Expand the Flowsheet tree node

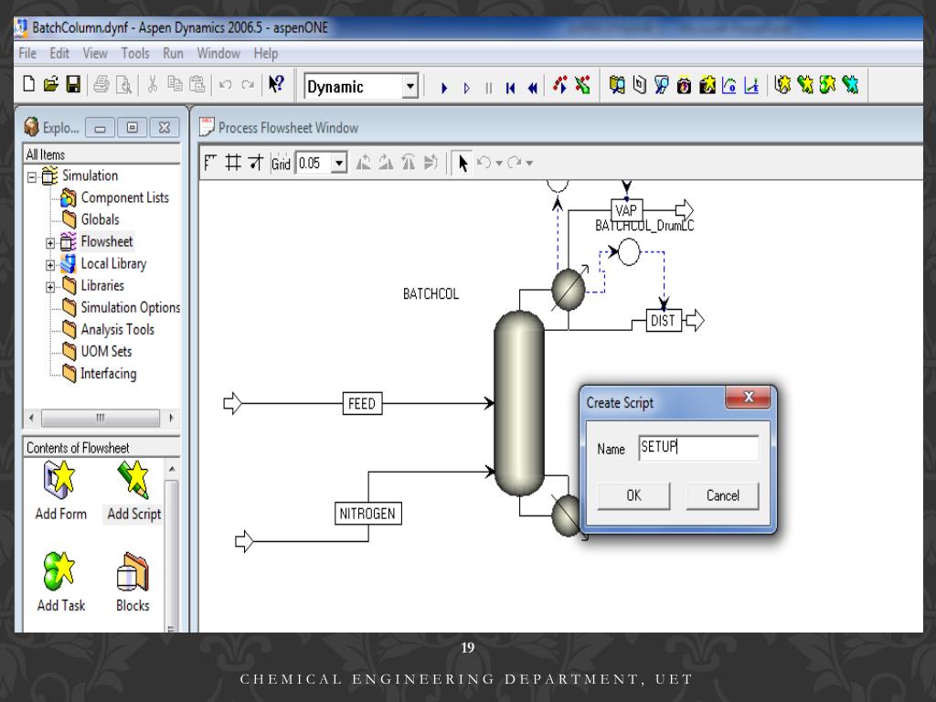50,243
